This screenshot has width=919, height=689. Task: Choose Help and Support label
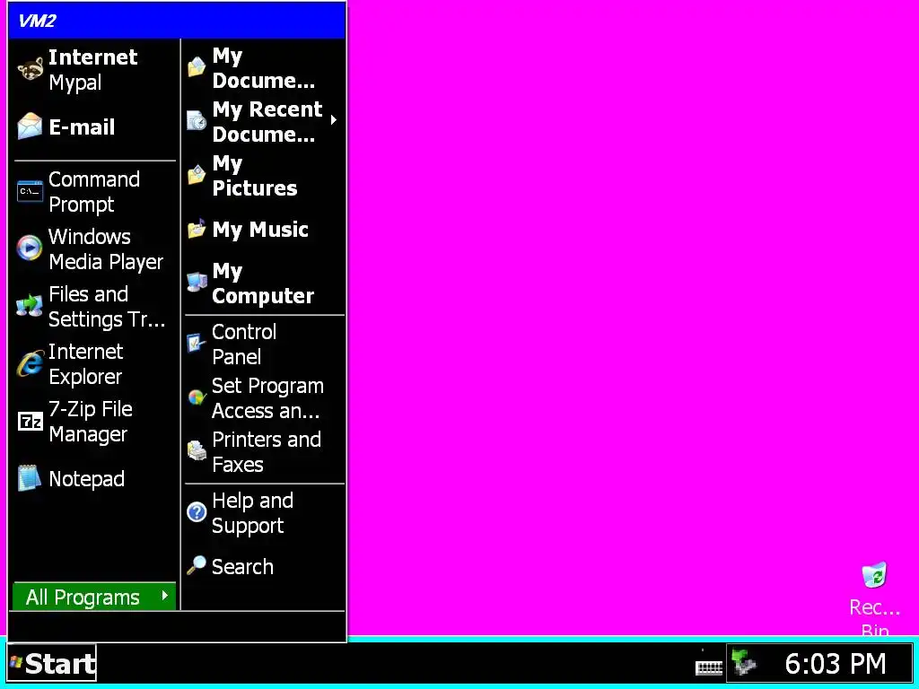pyautogui.click(x=252, y=513)
